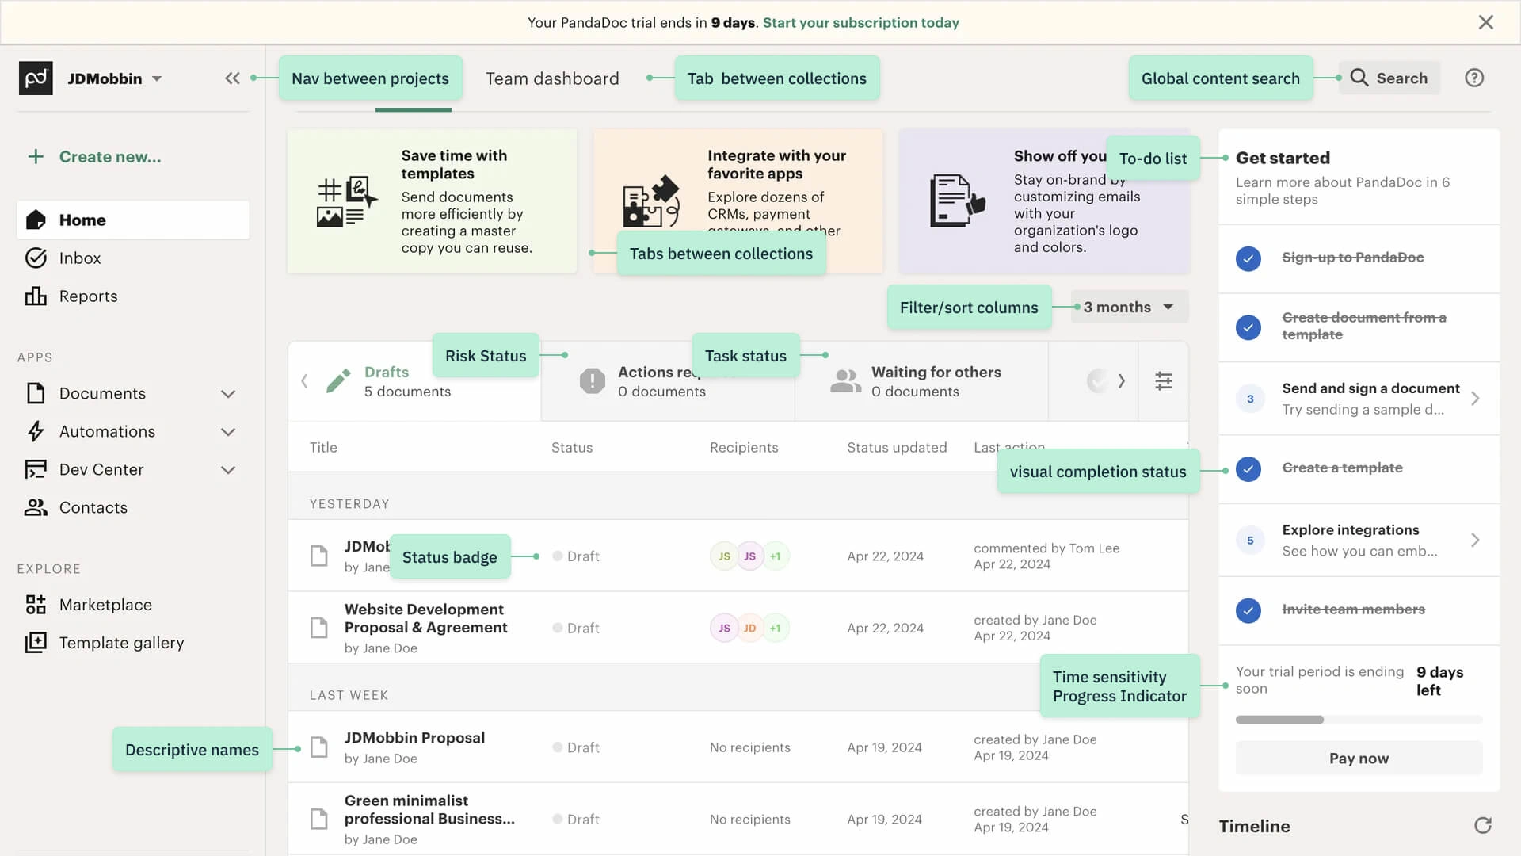
Task: Sort by the Title column header
Action: 323,448
